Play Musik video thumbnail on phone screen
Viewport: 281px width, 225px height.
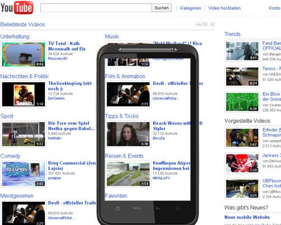tap(128, 62)
